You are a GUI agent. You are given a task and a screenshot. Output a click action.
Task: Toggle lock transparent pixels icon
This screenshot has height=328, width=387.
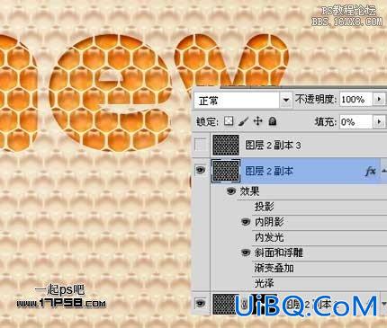click(229, 121)
